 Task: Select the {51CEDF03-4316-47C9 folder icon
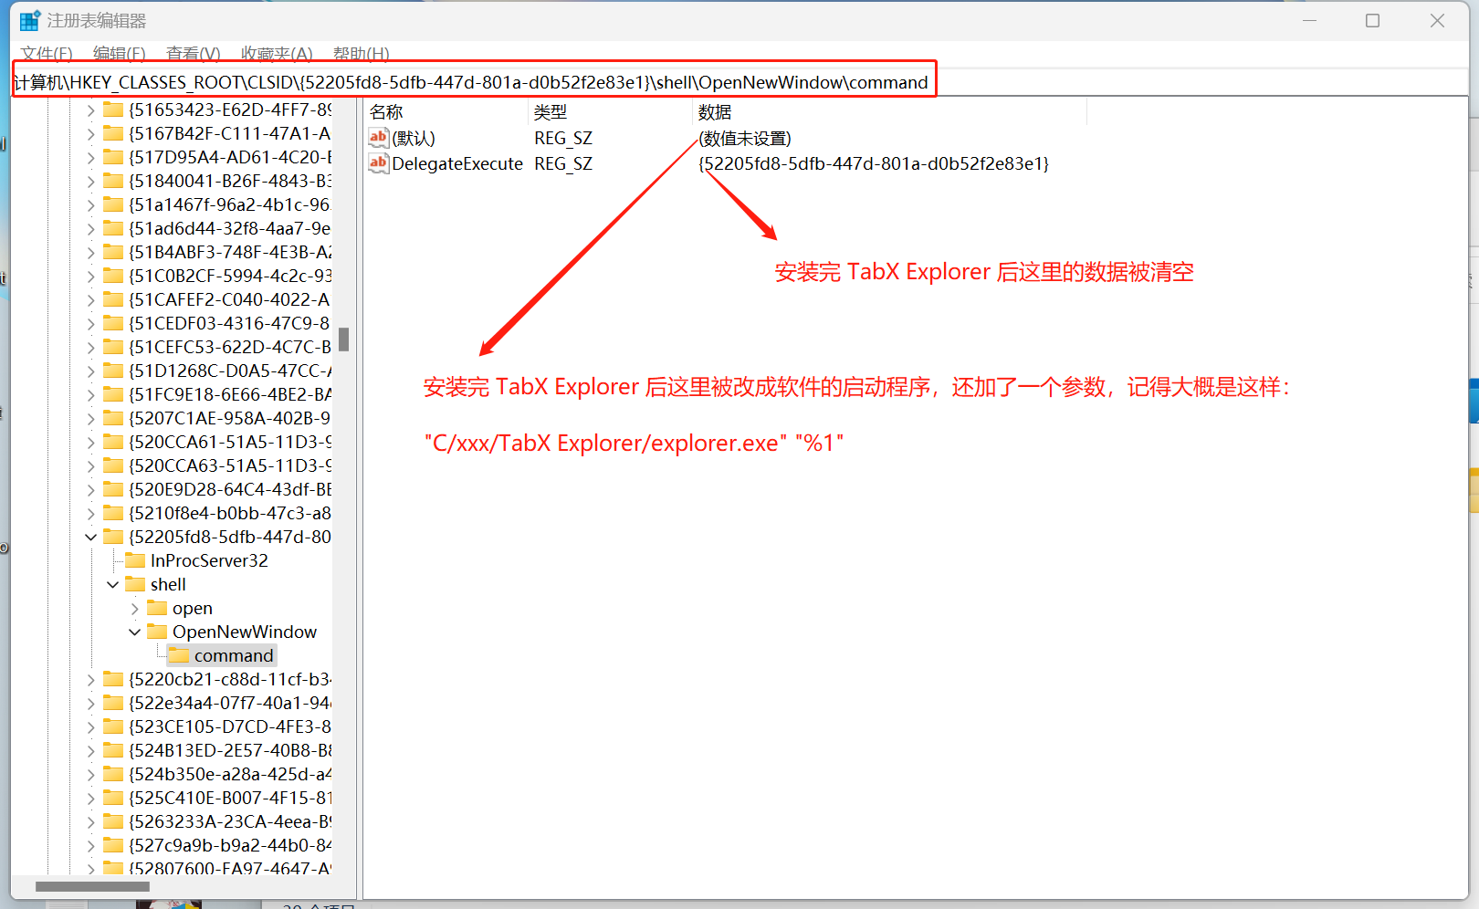pos(113,323)
